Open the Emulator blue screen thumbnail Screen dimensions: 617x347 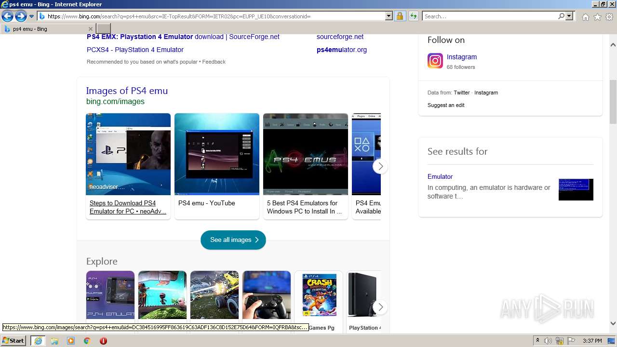576,189
